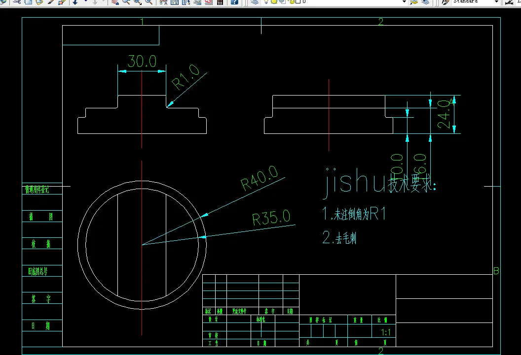This screenshot has width=521, height=355.
Task: Click zone label 2 on bottom border
Action: (x=381, y=351)
